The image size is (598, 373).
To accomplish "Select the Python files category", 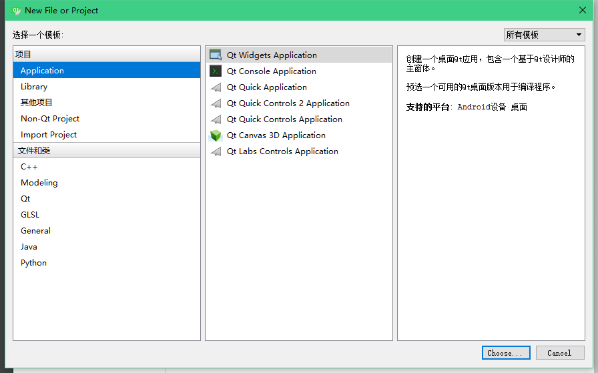I will 107,263.
